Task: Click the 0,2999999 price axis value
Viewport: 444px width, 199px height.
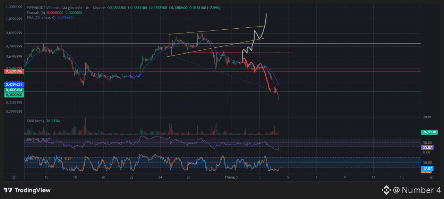Action: click(14, 112)
